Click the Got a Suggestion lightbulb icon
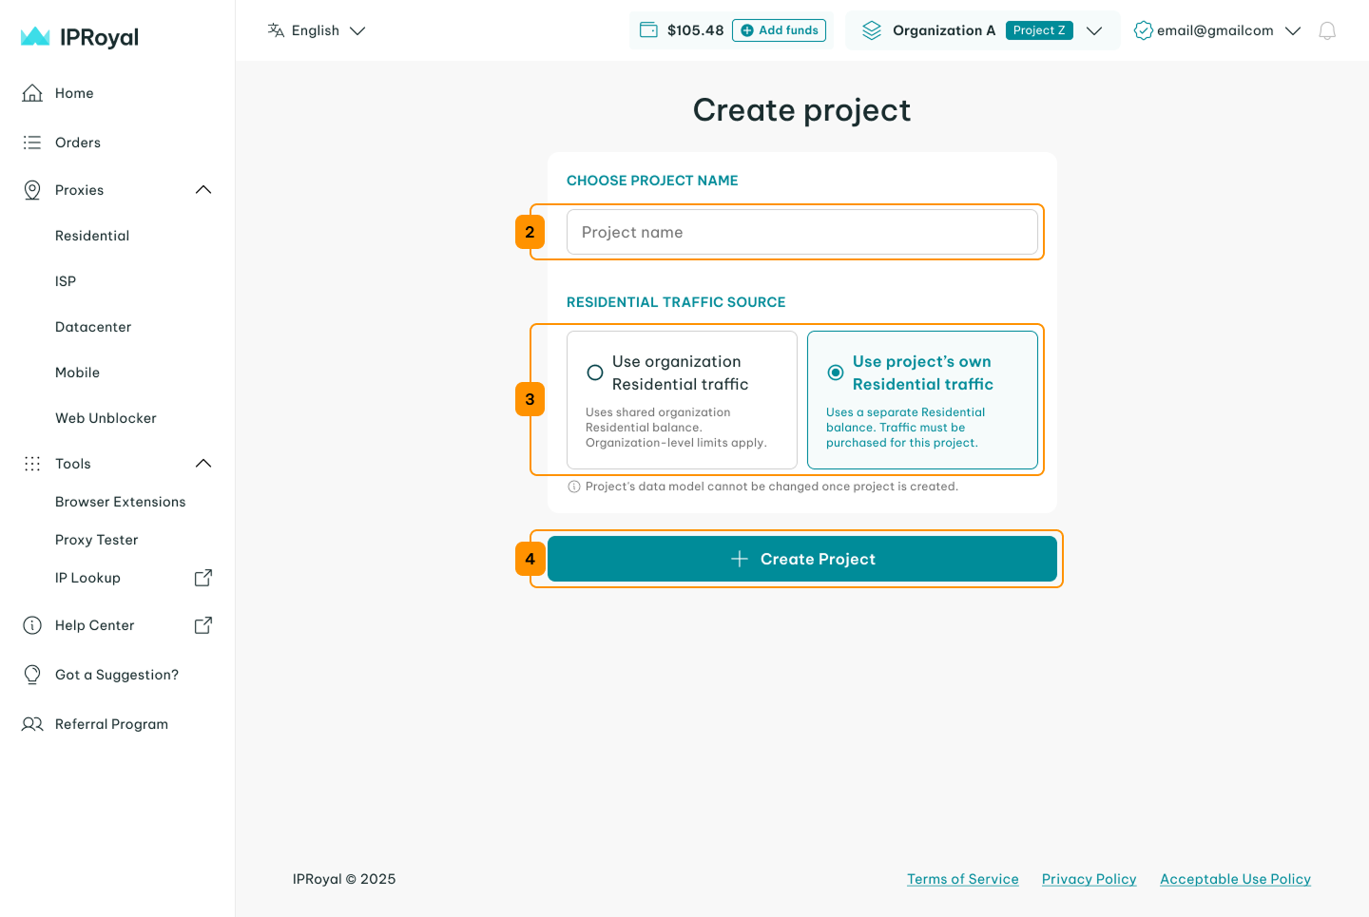This screenshot has width=1369, height=917. coord(32,675)
